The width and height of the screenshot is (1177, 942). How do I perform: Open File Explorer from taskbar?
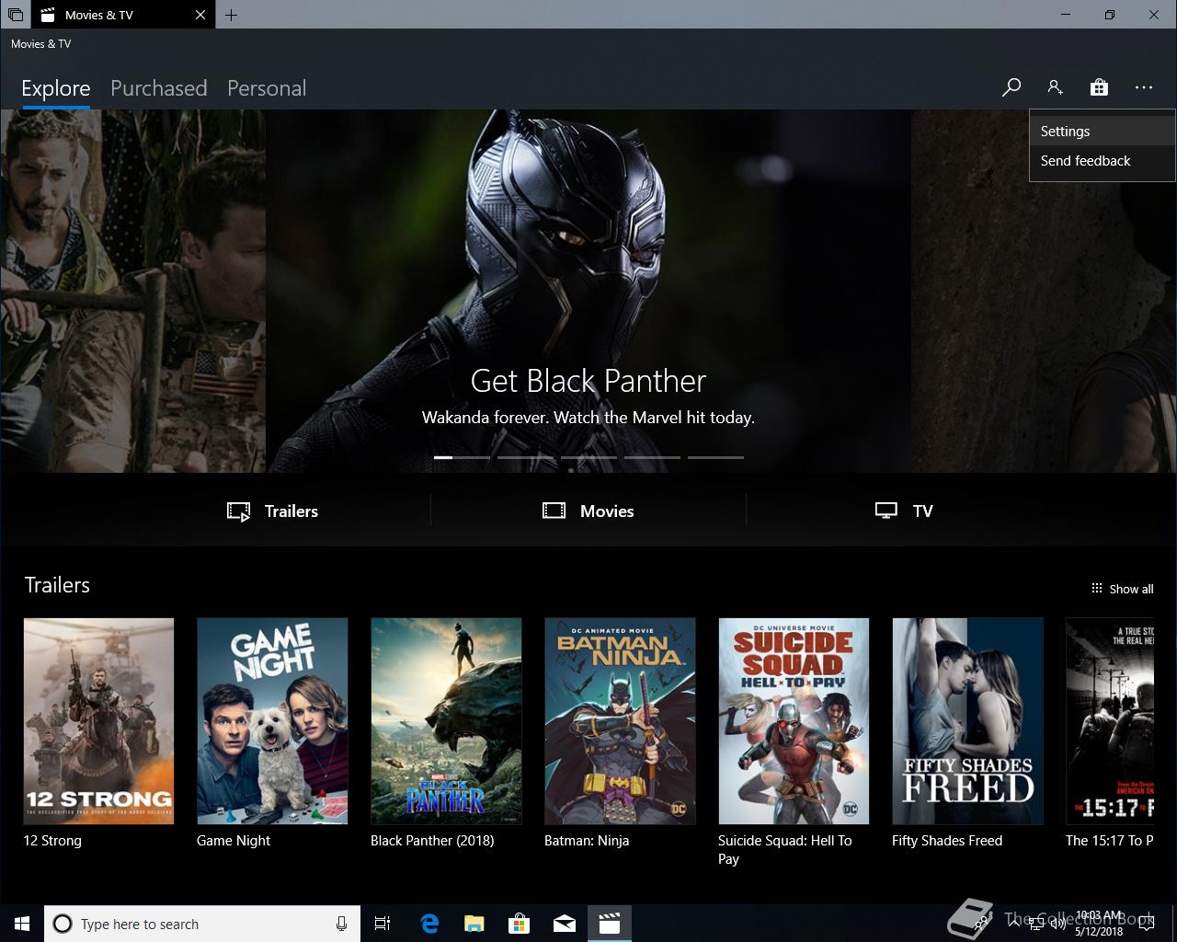point(474,924)
